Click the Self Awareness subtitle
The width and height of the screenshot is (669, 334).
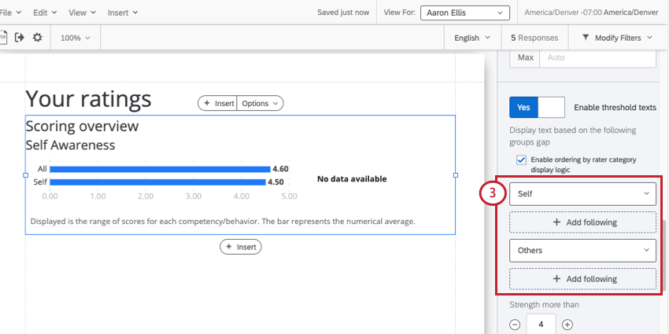(x=70, y=145)
